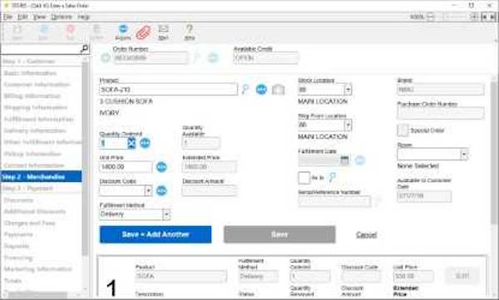
Task: Click the magnifier icon beside As Is
Action: [332, 178]
